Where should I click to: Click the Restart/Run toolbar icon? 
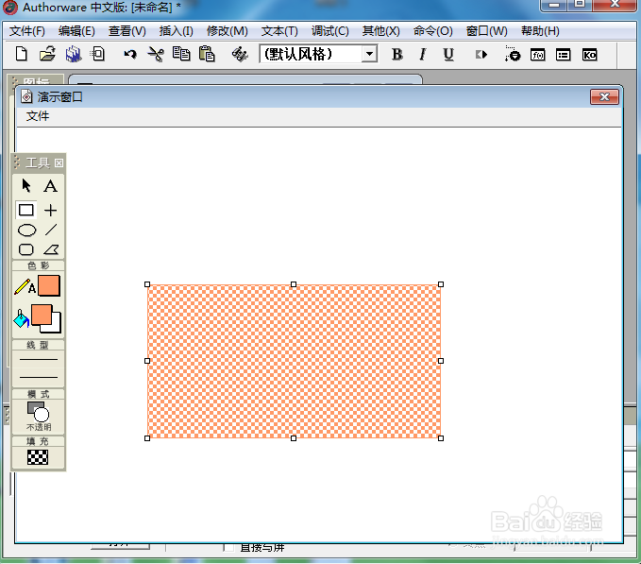click(481, 55)
